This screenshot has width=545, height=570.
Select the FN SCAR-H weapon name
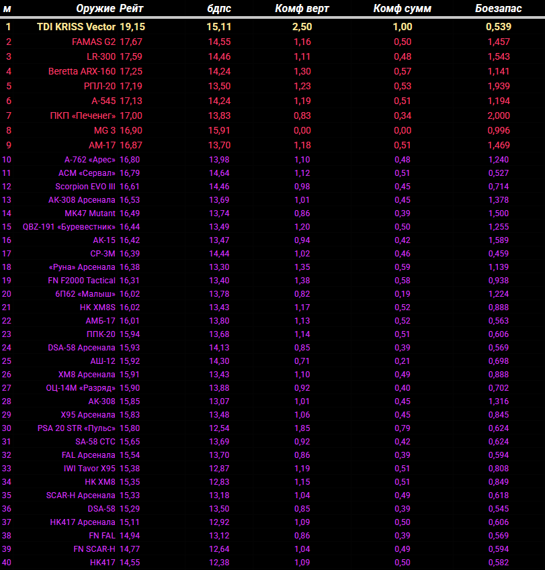(94, 550)
